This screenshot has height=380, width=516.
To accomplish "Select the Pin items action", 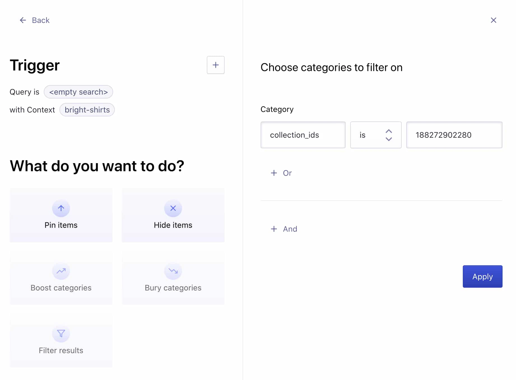I will [61, 215].
